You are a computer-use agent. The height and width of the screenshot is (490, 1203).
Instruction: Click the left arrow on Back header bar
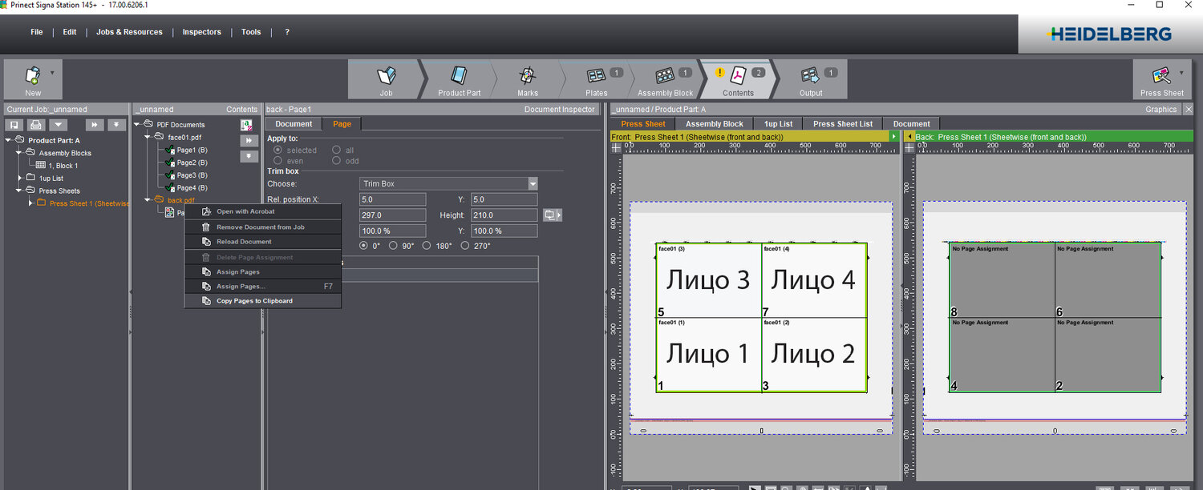pyautogui.click(x=909, y=137)
